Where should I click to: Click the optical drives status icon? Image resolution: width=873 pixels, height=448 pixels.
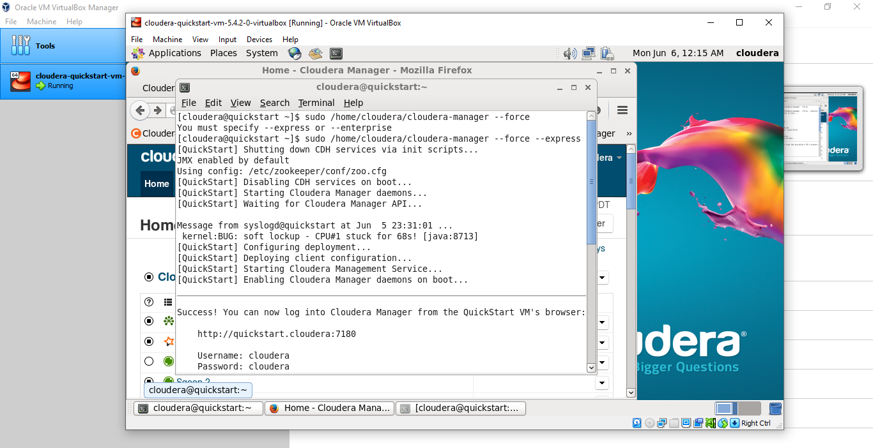click(649, 422)
